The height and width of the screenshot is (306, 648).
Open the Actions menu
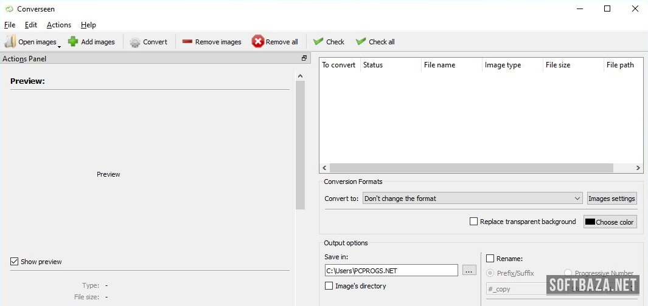[59, 25]
